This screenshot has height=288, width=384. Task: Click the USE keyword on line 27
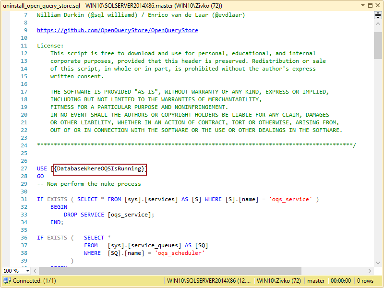click(x=42, y=169)
